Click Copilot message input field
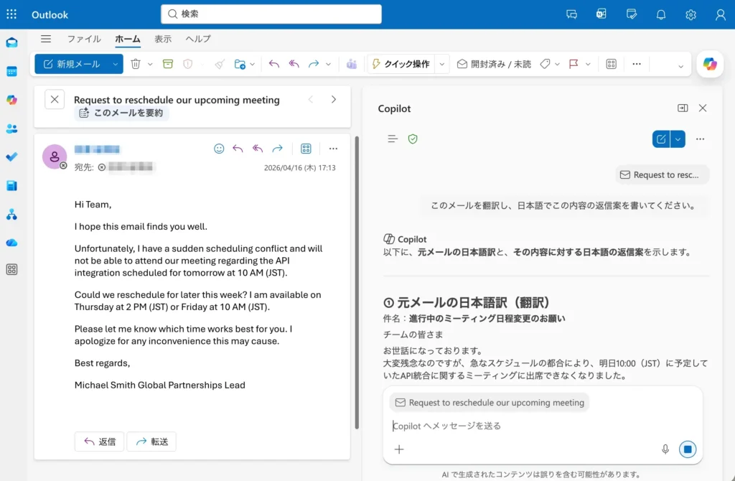Screen dimensions: 735x481 point(543,426)
